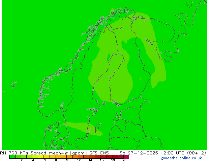Select the 'RH 700 hPa' title text
209x161 pixels.
point(14,153)
